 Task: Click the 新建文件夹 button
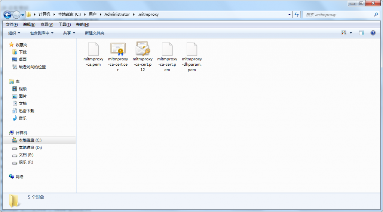(x=95, y=33)
